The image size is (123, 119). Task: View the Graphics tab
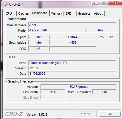coord(84,13)
